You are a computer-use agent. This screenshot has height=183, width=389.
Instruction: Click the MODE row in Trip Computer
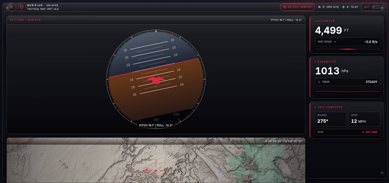[x=347, y=132]
